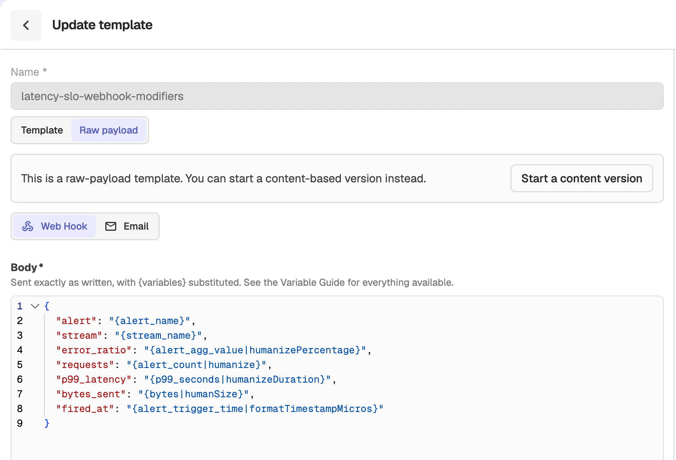Click the formatTimestampMicros value text

(255, 409)
